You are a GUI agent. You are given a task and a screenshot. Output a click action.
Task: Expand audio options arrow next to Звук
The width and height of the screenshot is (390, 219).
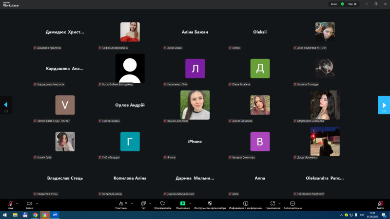pyautogui.click(x=18, y=203)
